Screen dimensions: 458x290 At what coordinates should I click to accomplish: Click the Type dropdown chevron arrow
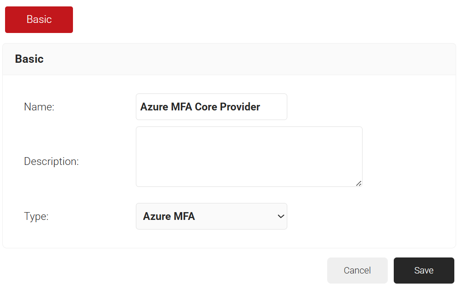pyautogui.click(x=281, y=216)
